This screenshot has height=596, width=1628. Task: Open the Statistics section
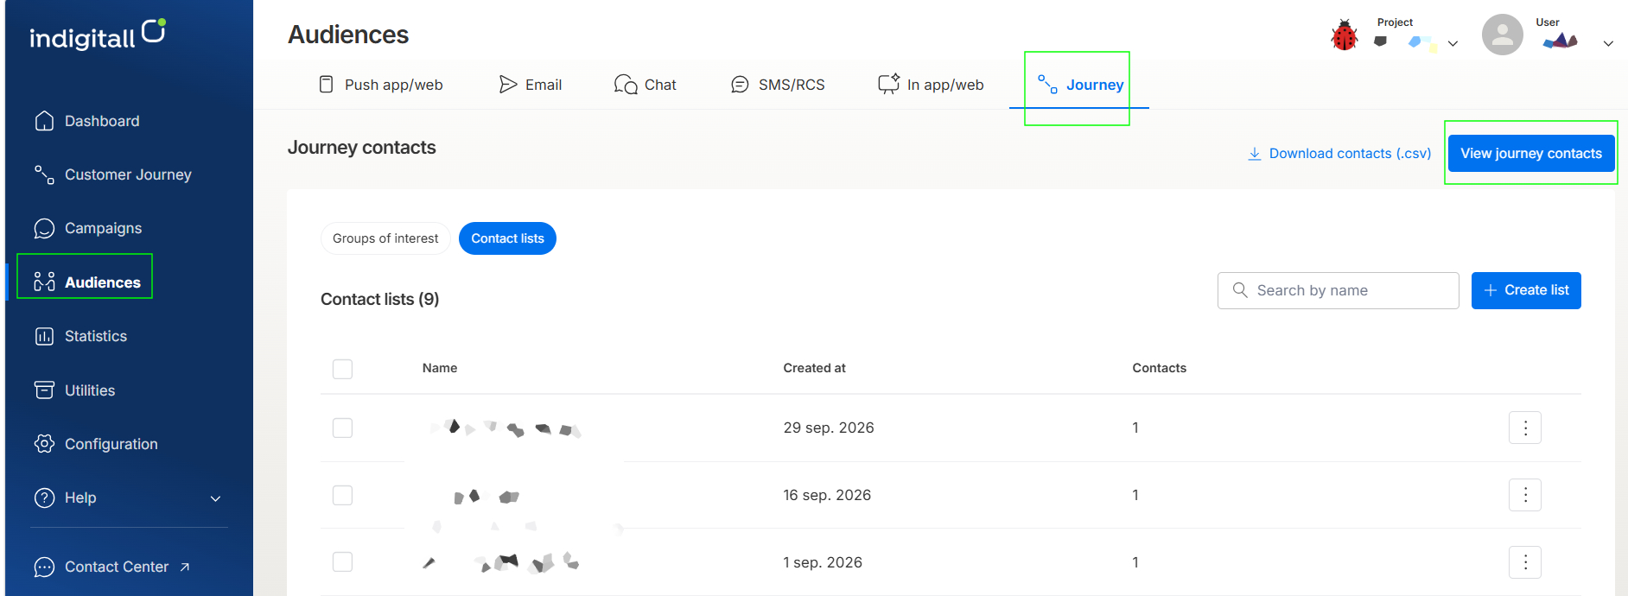[96, 336]
